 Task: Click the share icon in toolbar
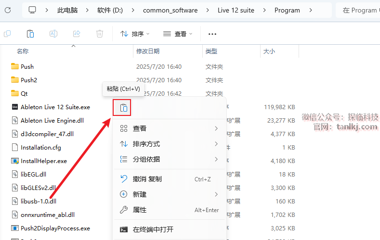77,34
